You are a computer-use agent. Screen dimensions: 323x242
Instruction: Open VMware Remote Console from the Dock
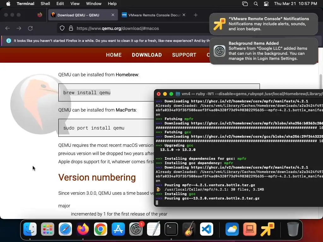pos(267,229)
